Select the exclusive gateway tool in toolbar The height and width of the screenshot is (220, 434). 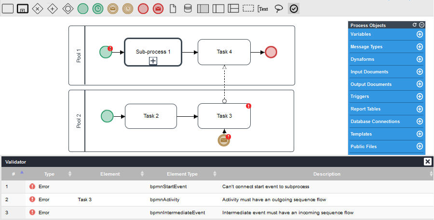tap(38, 8)
